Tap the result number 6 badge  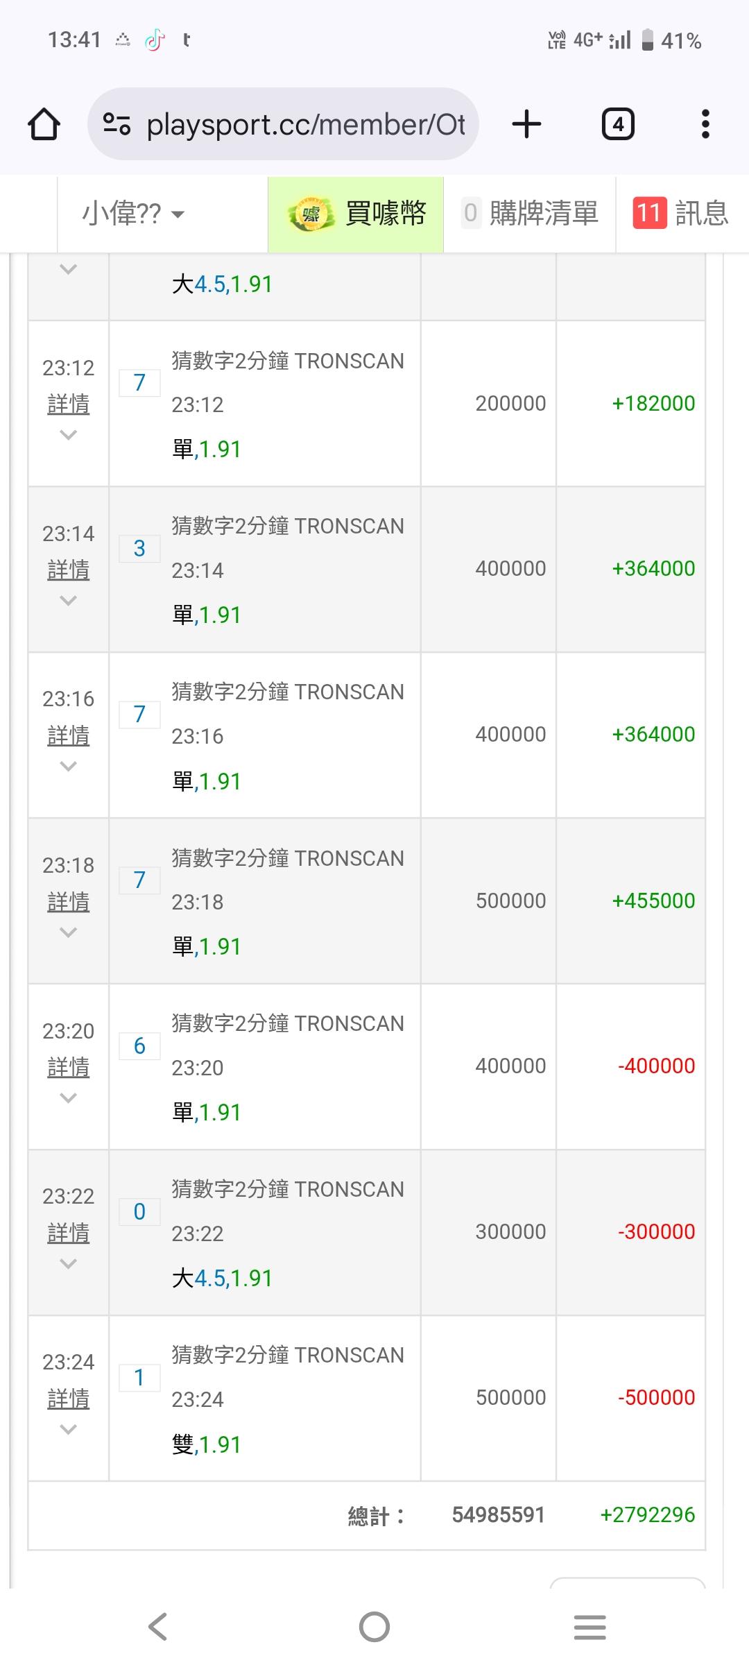tap(139, 1046)
